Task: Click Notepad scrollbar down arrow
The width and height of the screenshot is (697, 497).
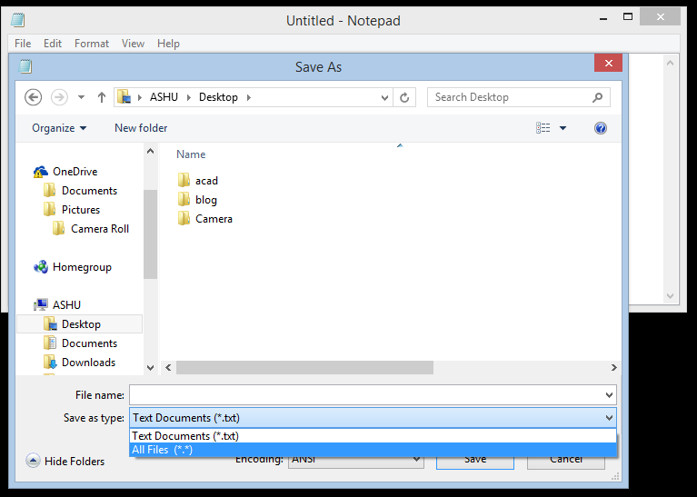Action: tap(671, 296)
